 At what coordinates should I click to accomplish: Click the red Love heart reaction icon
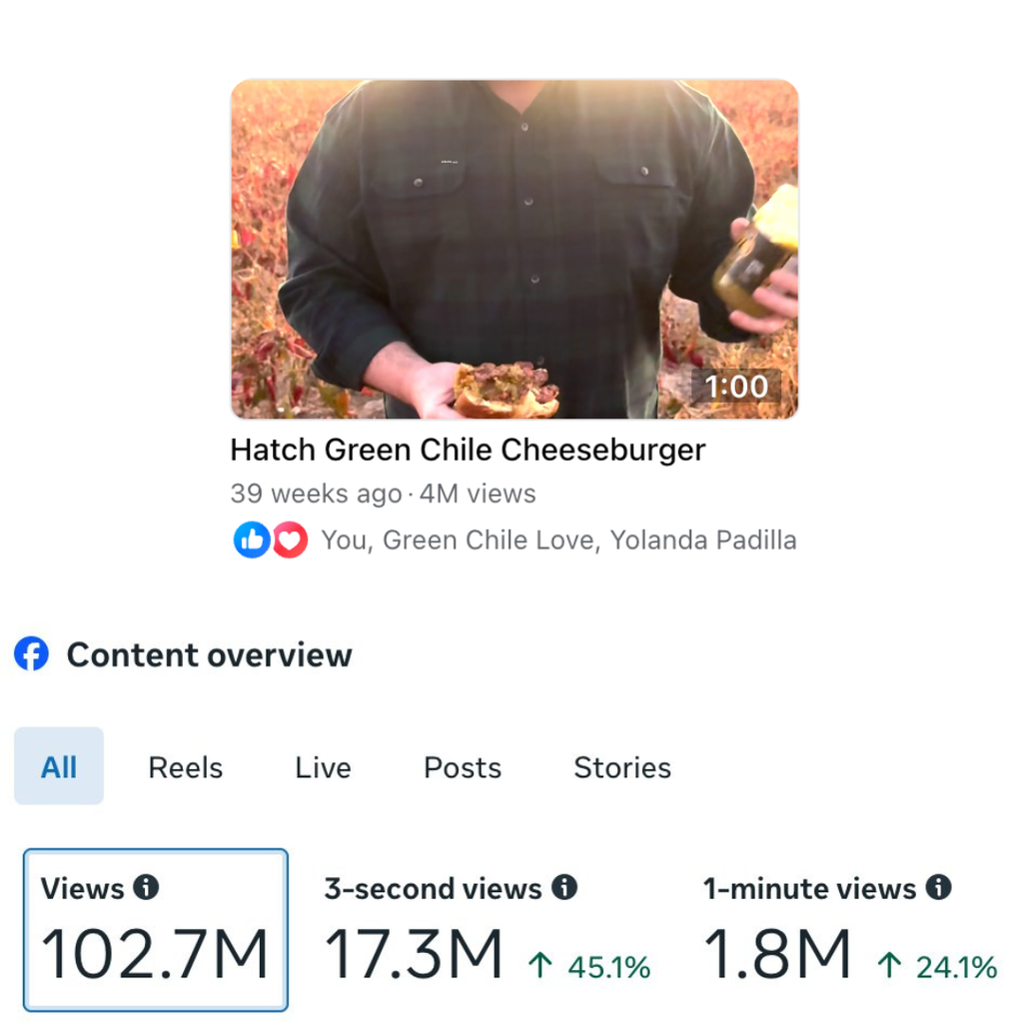pos(290,540)
